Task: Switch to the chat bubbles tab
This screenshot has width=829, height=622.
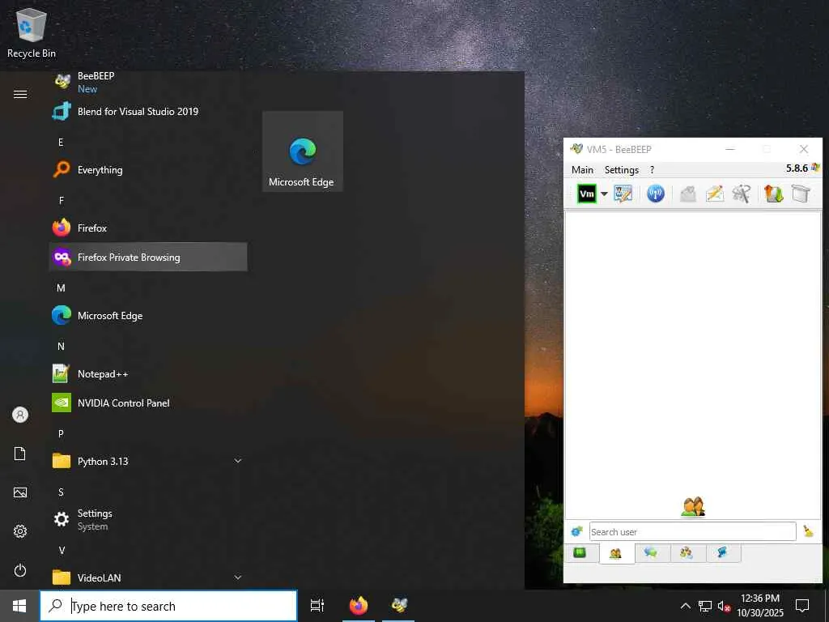Action: click(651, 553)
